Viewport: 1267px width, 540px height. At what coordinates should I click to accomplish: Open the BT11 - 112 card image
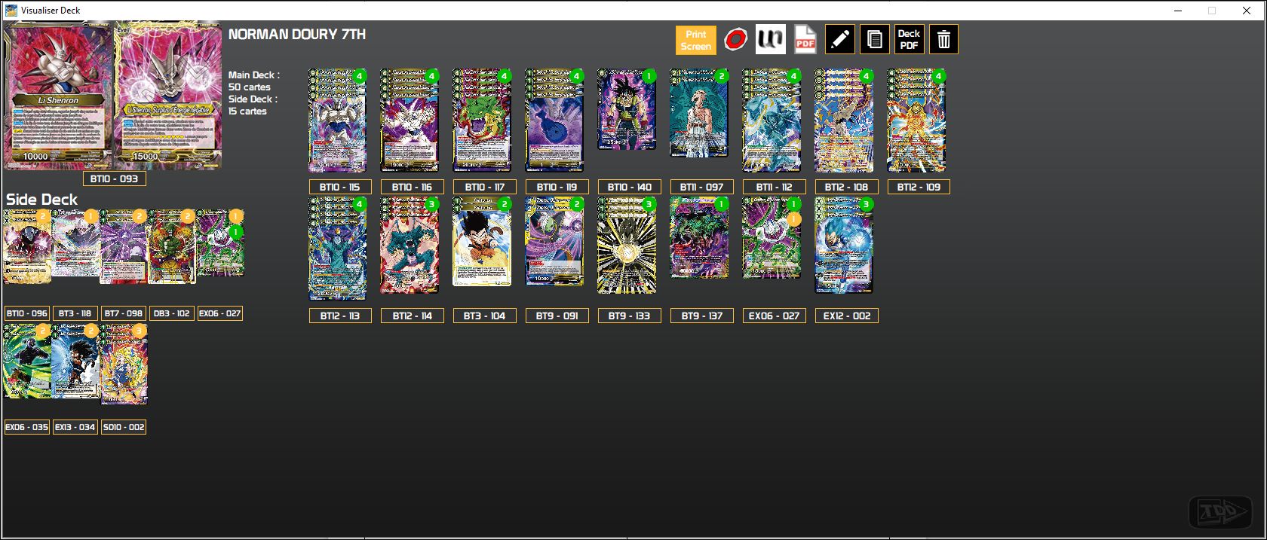pos(772,121)
